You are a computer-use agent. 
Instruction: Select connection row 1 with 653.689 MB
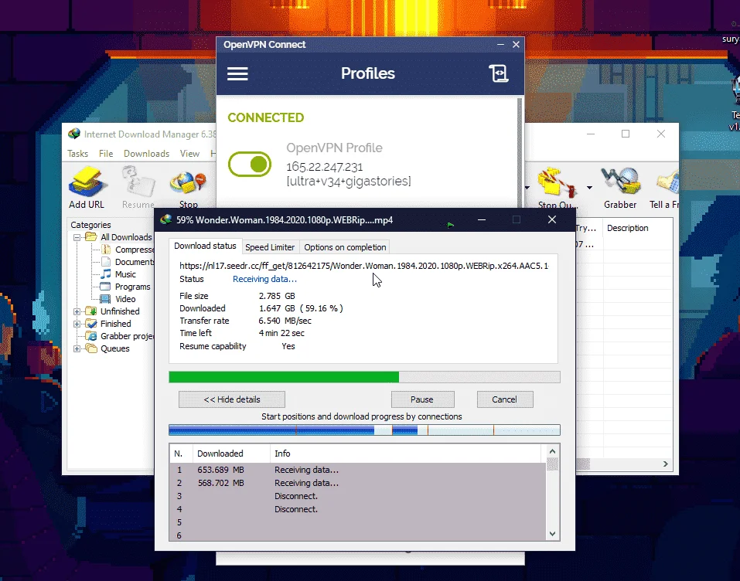tap(358, 470)
